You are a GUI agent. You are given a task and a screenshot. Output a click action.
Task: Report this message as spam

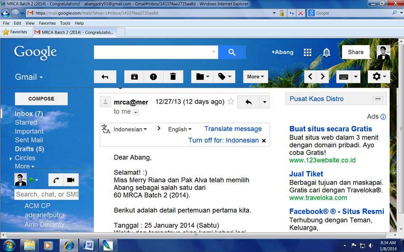coord(153,76)
